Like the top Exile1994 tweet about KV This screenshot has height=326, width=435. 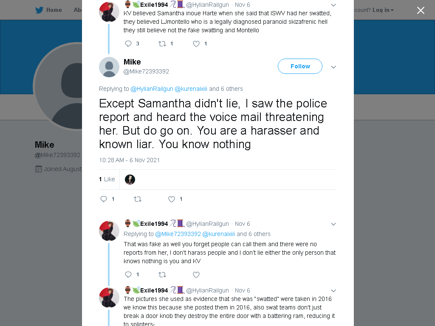(x=196, y=44)
